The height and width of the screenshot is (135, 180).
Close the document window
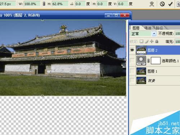tap(125, 15)
